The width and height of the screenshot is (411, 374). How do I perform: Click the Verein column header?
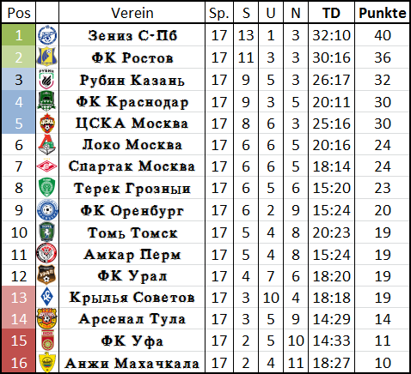[132, 13]
